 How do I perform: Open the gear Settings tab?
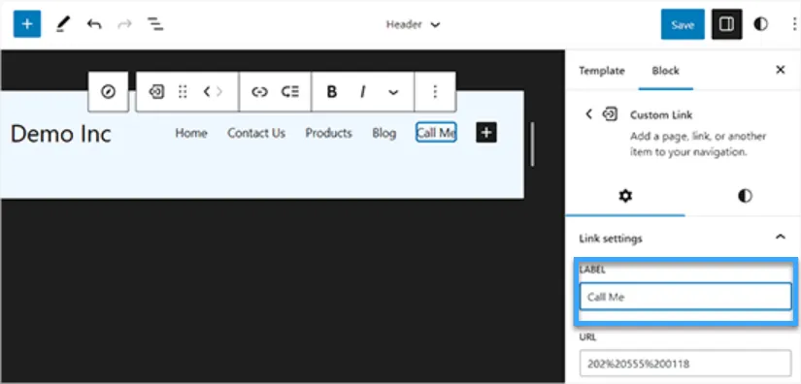pyautogui.click(x=625, y=196)
